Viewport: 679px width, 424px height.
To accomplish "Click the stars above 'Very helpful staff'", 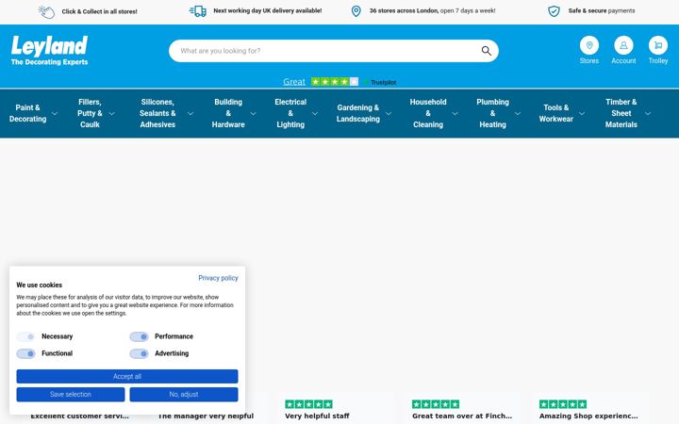I will click(308, 404).
